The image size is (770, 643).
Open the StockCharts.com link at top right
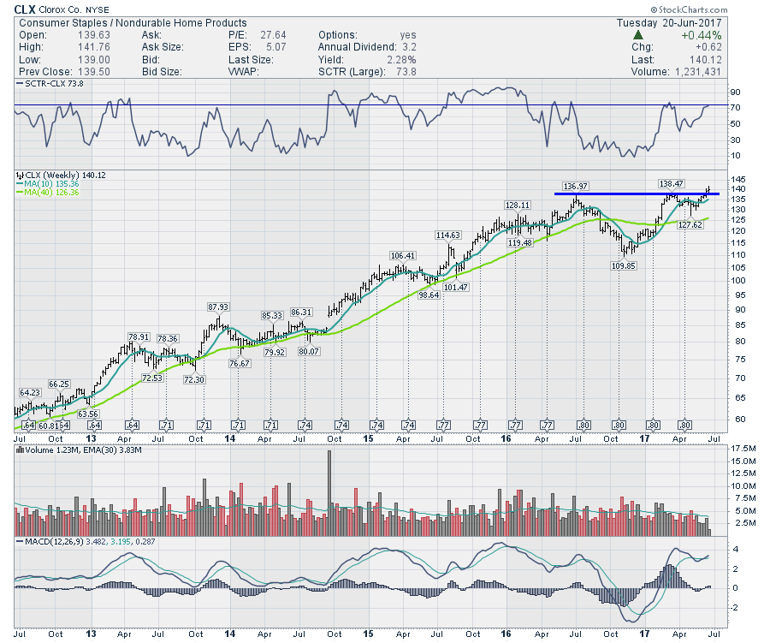(x=689, y=9)
